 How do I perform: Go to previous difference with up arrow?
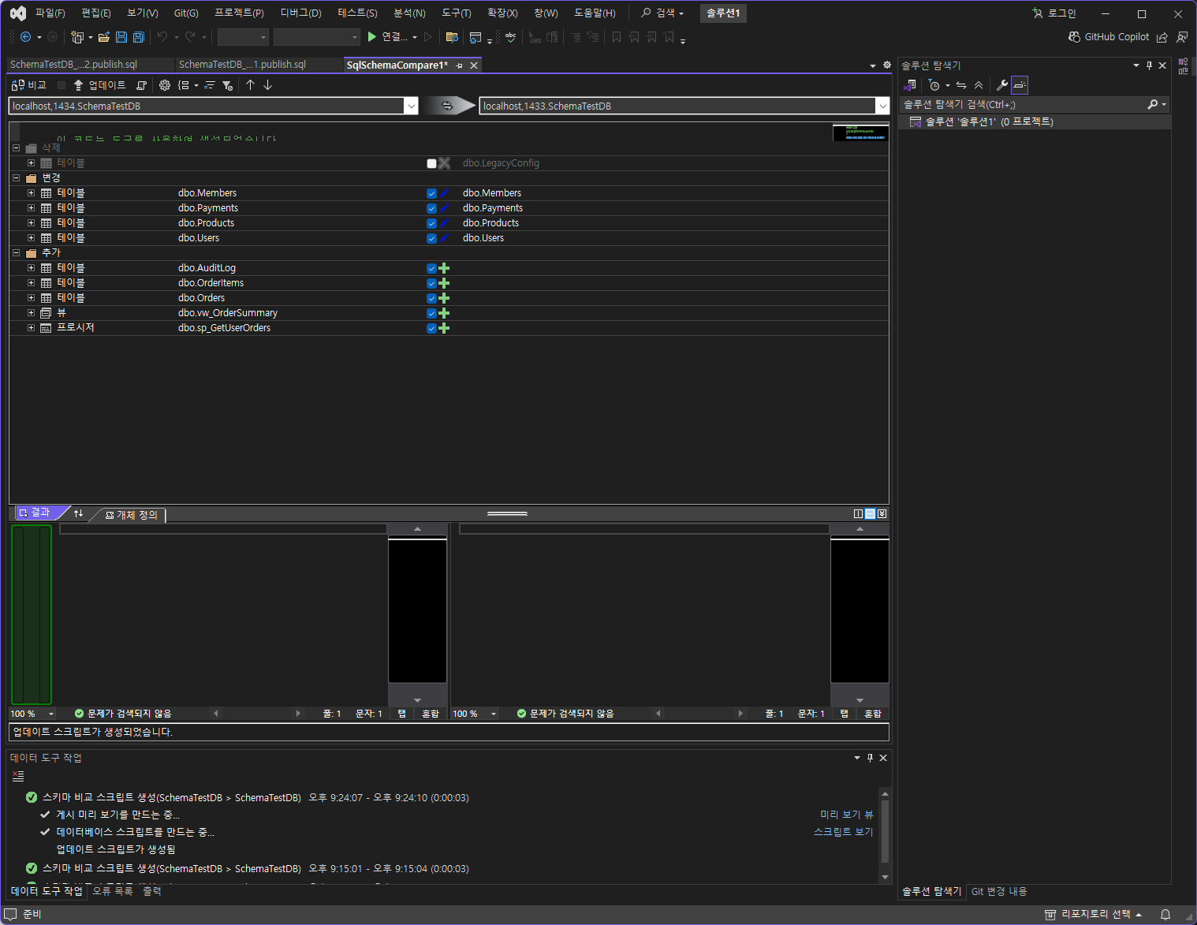250,85
